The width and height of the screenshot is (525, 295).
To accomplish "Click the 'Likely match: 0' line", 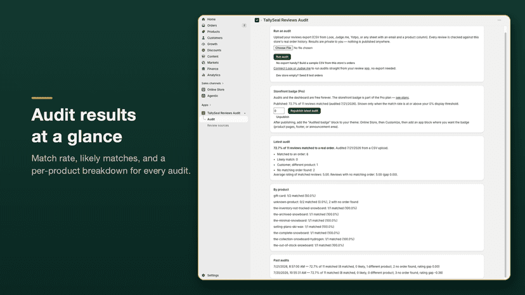I will click(287, 160).
